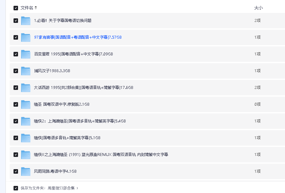
Task: Click folder icon beside 捕风汉子1988
Action: (x=26, y=71)
